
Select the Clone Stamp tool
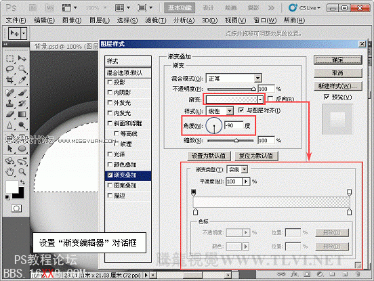pyautogui.click(x=9, y=104)
